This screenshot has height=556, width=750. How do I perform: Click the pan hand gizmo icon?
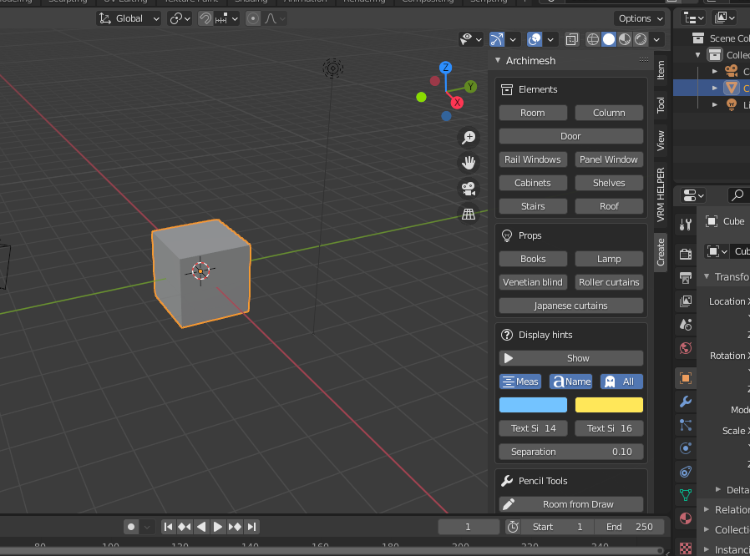(469, 163)
